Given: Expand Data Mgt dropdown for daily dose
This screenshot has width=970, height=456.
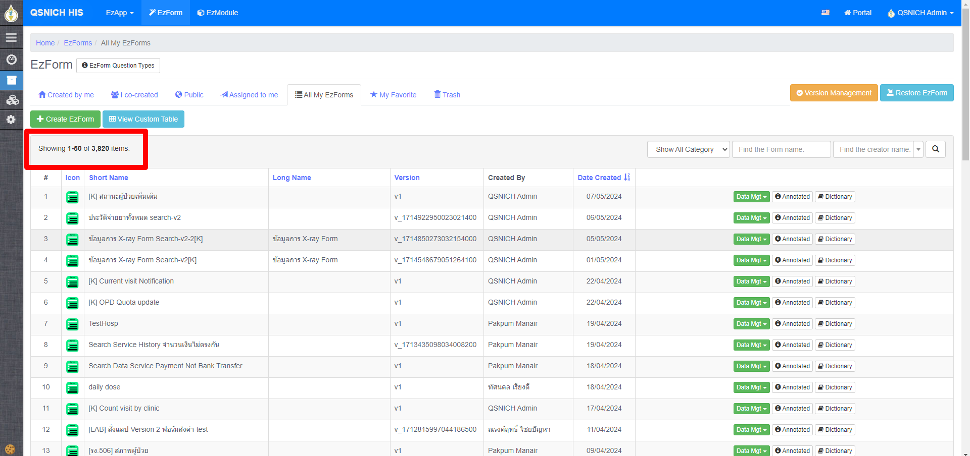Looking at the screenshot, I should click(751, 387).
